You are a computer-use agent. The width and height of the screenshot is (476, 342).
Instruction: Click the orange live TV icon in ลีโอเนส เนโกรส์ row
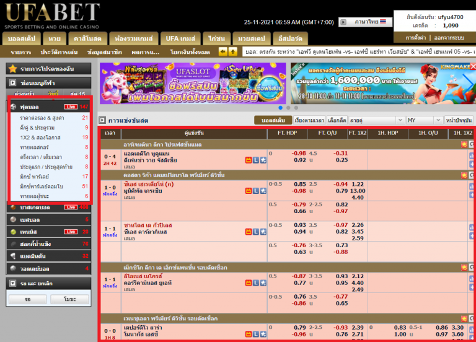pos(249,283)
